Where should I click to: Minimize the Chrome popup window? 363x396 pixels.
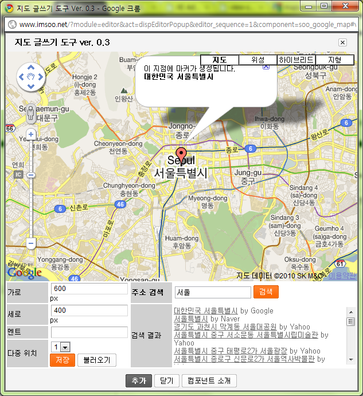click(309, 6)
